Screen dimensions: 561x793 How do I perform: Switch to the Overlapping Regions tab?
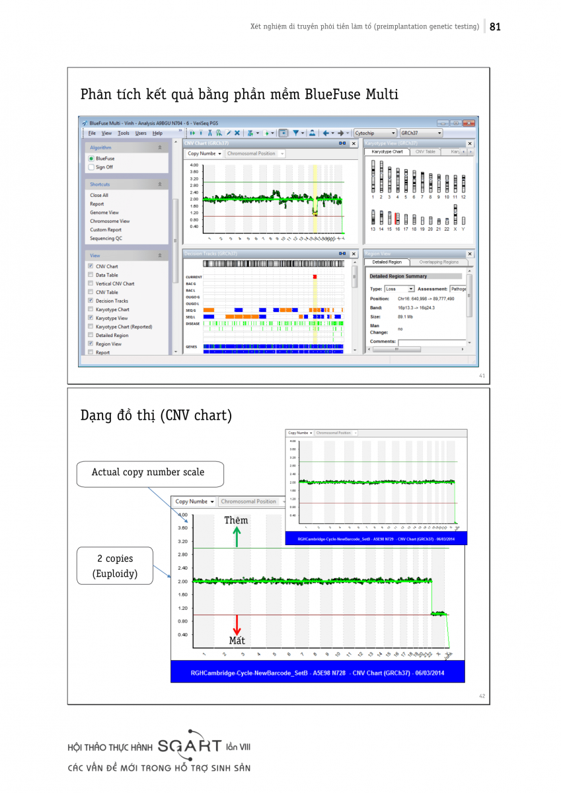pos(439,262)
